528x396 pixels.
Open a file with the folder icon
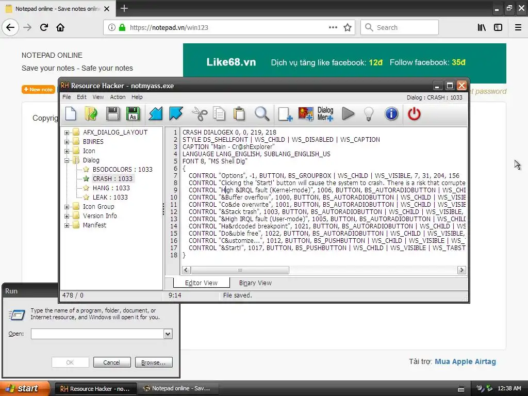(x=91, y=114)
